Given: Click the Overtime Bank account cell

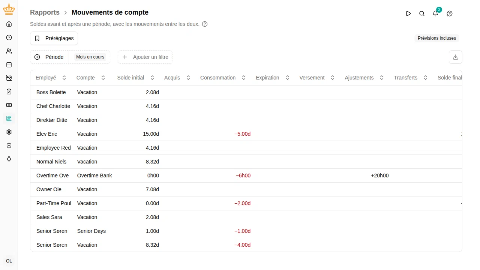Looking at the screenshot, I should [94, 175].
